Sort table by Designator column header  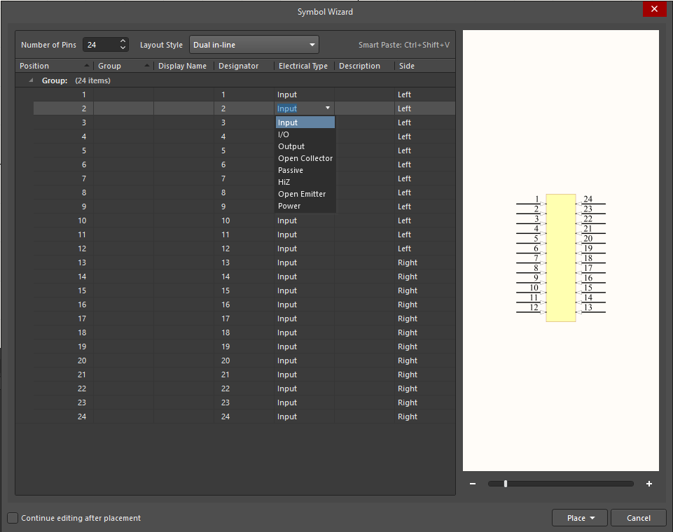click(244, 66)
